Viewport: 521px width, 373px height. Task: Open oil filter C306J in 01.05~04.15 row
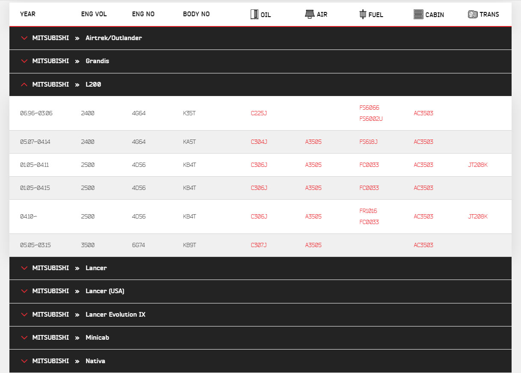(x=259, y=188)
